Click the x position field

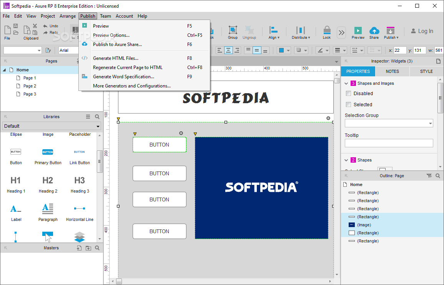point(400,50)
